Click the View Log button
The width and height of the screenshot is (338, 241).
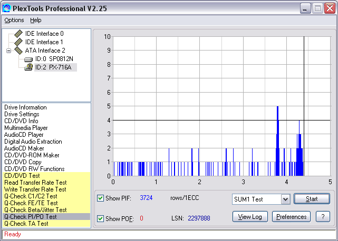(x=250, y=217)
